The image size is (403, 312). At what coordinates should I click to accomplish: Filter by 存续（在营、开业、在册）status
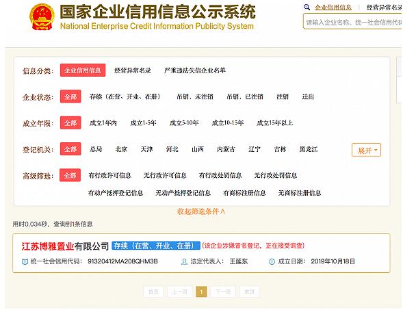pyautogui.click(x=125, y=96)
